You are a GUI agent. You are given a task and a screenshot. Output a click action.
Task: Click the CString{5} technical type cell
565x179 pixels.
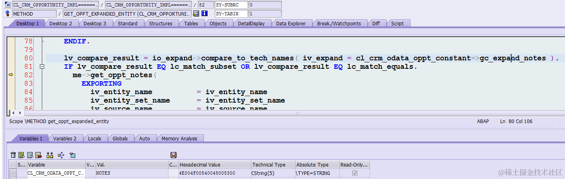coord(273,173)
